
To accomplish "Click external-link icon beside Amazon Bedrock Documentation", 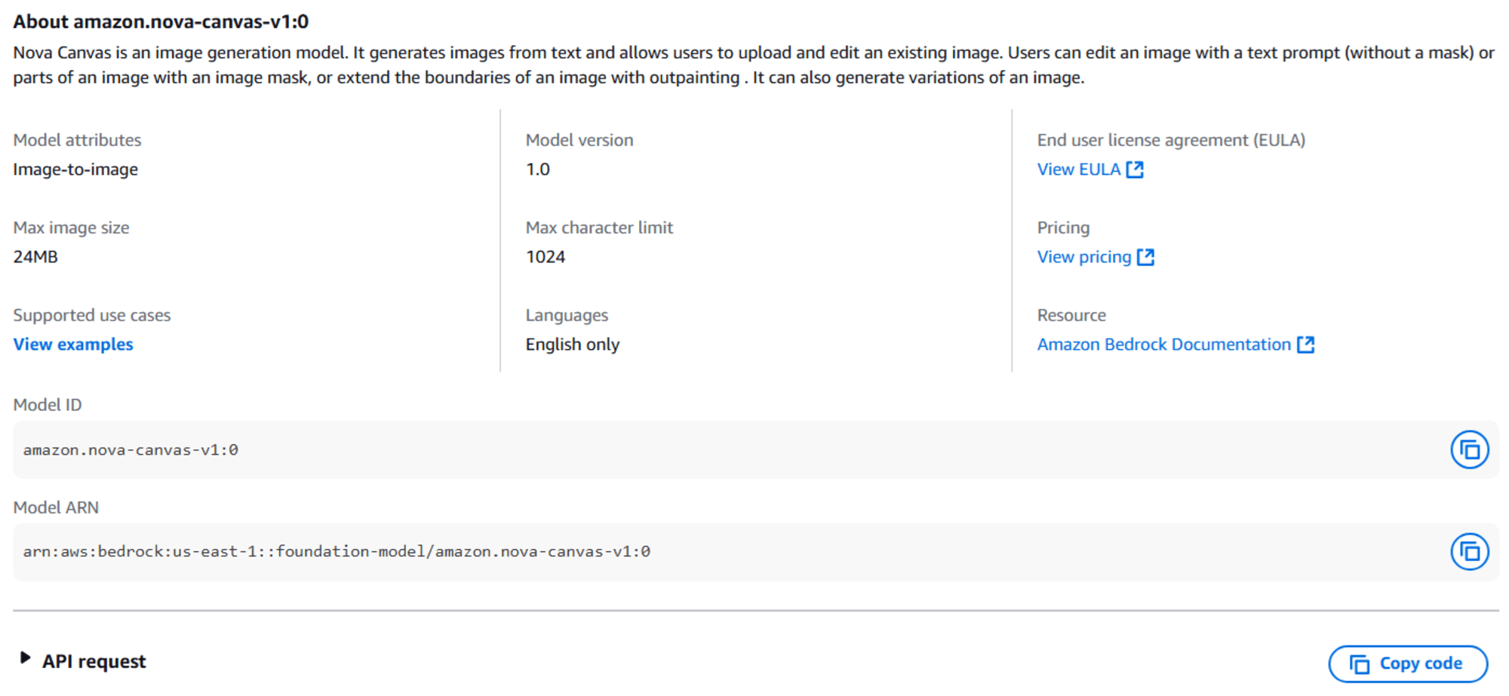I will [x=1305, y=345].
